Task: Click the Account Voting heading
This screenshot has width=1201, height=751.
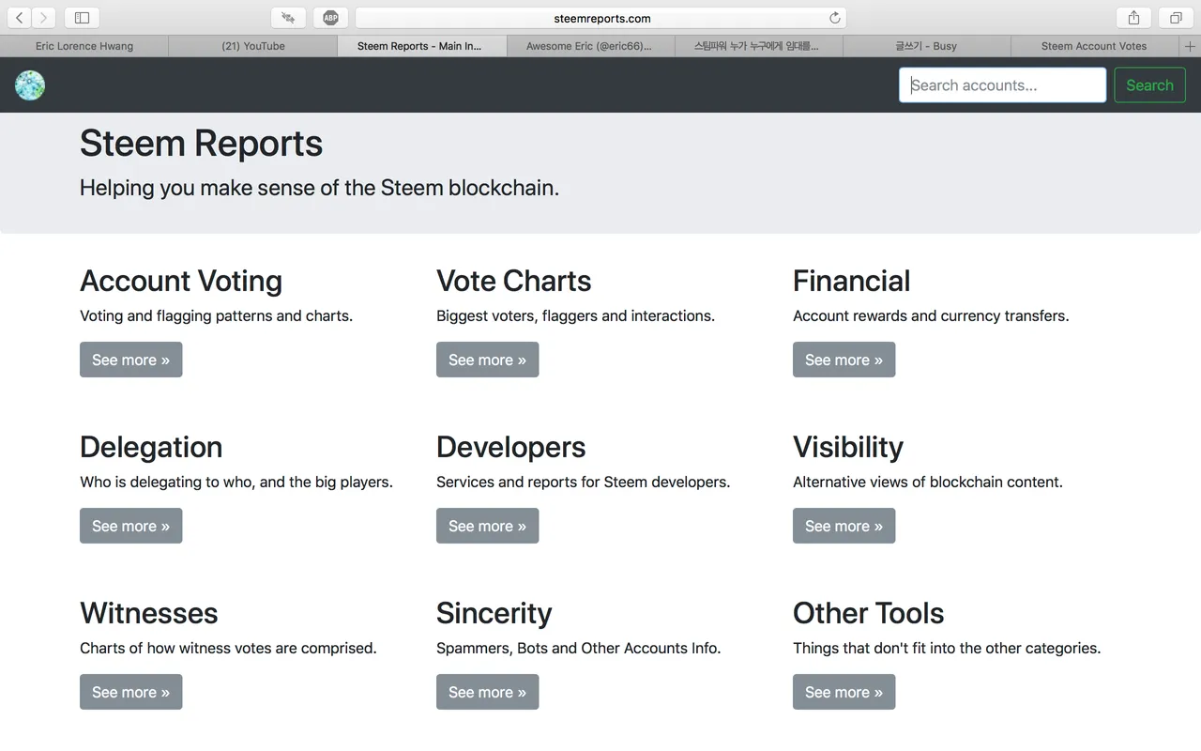Action: (181, 281)
